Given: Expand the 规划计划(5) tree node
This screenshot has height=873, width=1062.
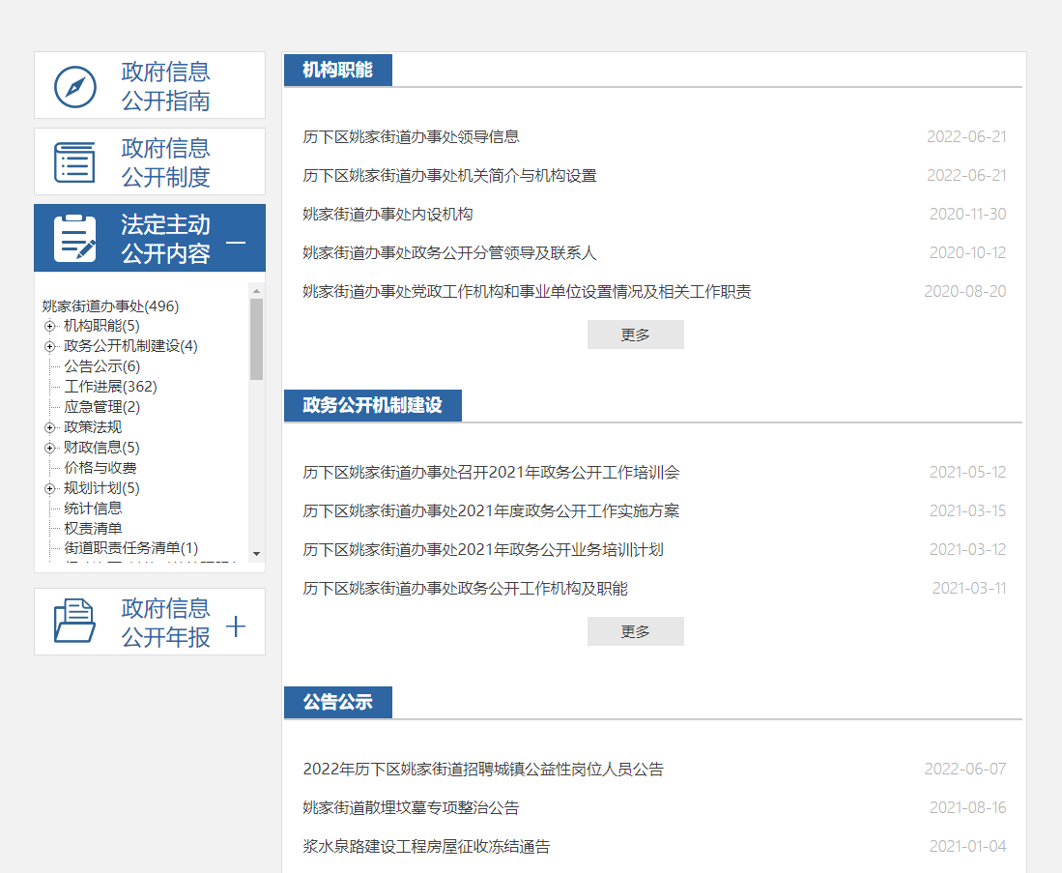Looking at the screenshot, I should [49, 488].
